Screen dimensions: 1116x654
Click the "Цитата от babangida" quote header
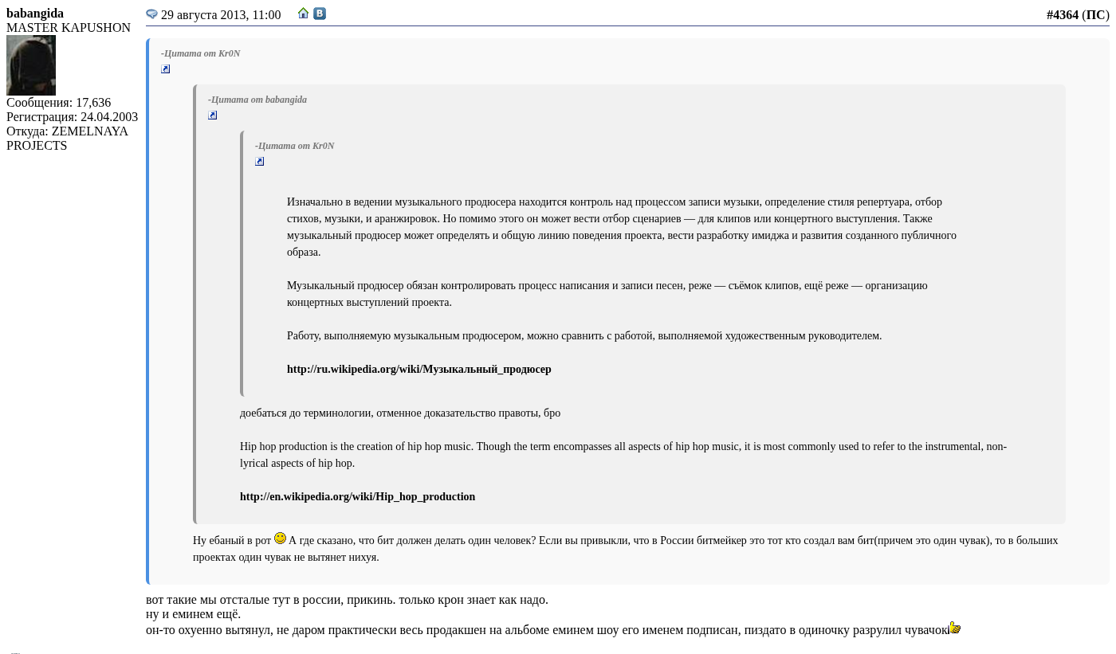(257, 100)
